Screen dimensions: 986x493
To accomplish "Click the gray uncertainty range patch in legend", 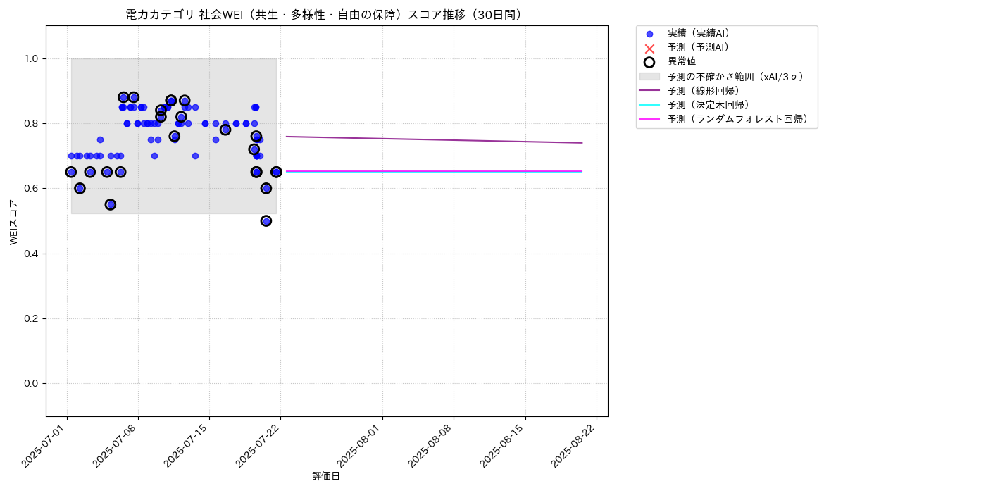I will point(649,76).
